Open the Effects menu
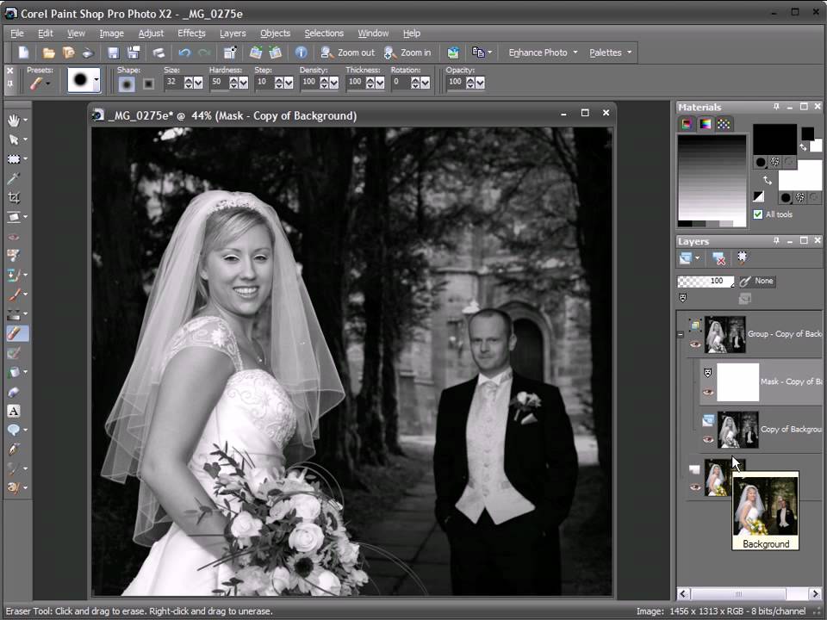 [191, 34]
